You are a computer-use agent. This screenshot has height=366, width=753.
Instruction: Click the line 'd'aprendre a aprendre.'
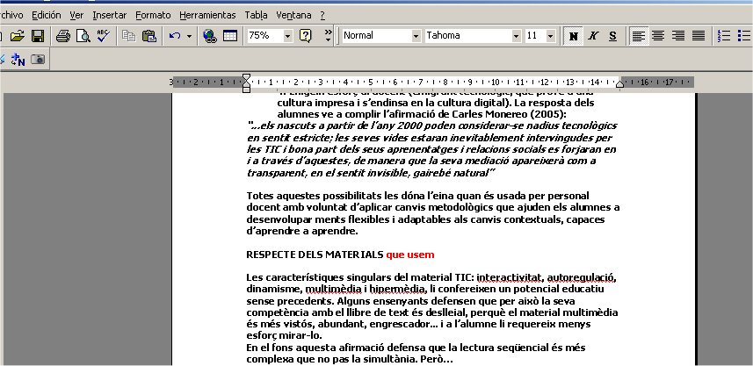pos(302,231)
